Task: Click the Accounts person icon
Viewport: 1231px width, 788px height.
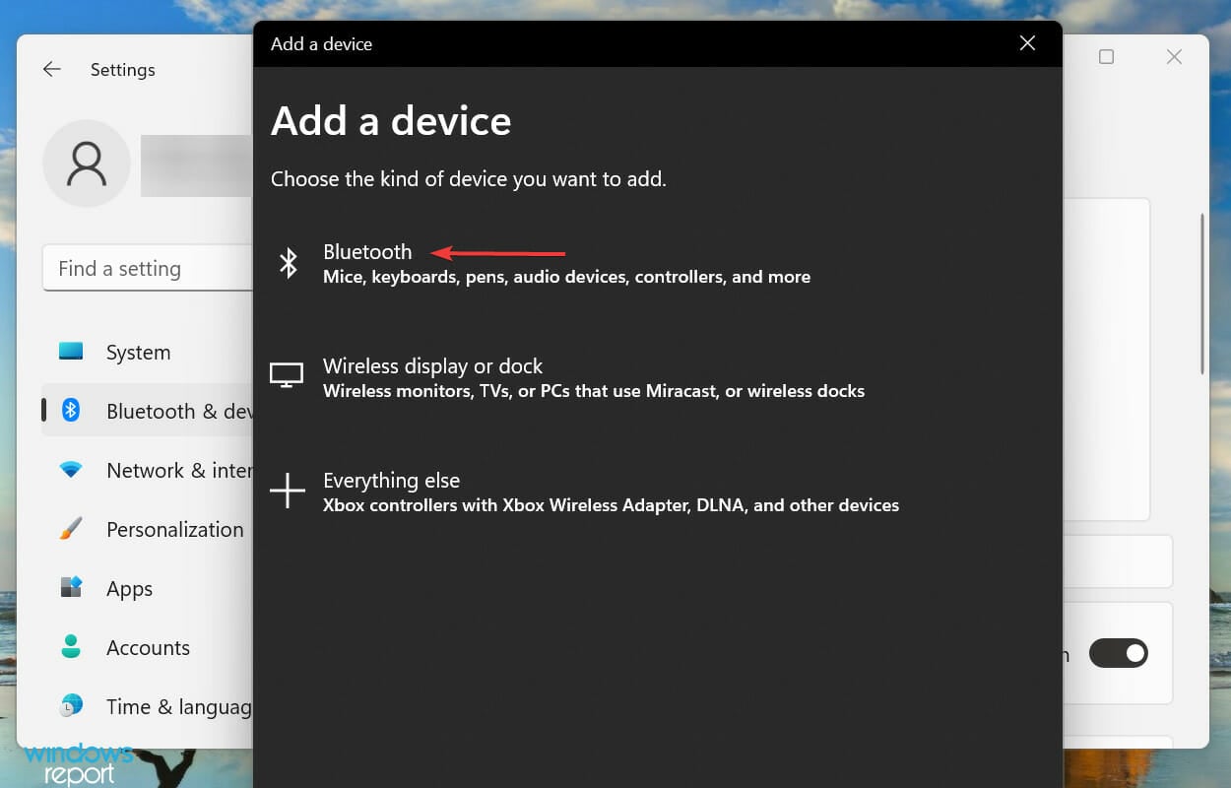Action: 71,647
